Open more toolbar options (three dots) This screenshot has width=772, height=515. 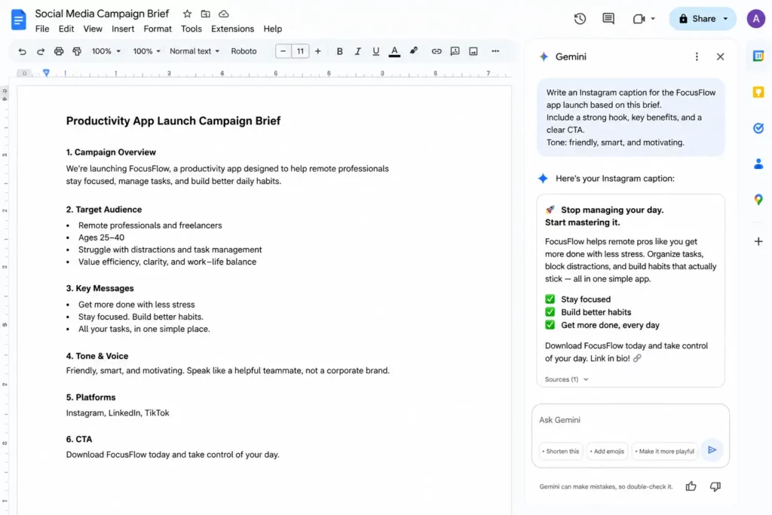(x=495, y=51)
